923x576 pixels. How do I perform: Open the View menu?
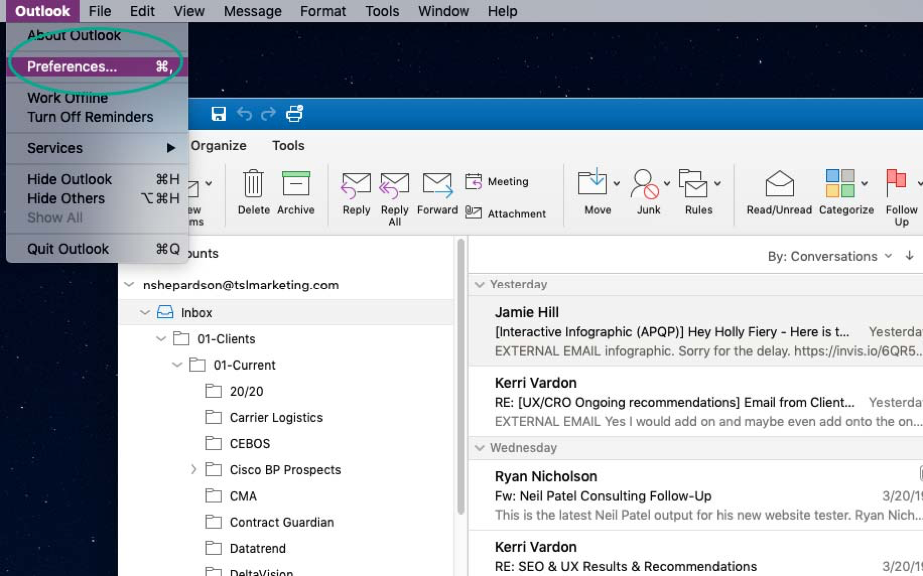point(189,11)
